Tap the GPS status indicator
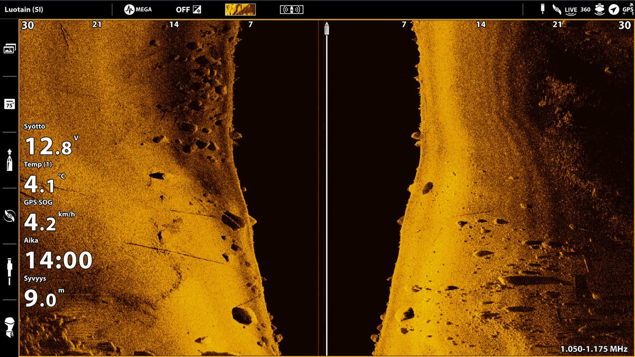Image resolution: width=635 pixels, height=357 pixels. coord(628,10)
